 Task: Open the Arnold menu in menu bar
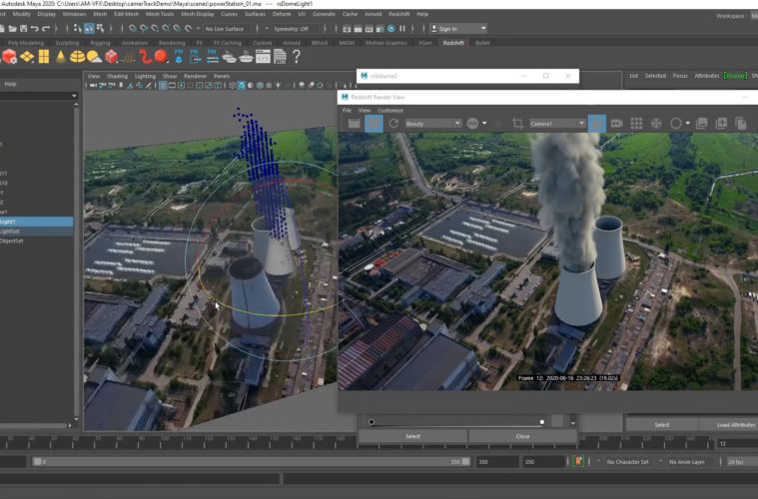coord(373,14)
